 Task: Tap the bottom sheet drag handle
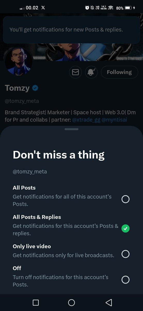[71, 129]
